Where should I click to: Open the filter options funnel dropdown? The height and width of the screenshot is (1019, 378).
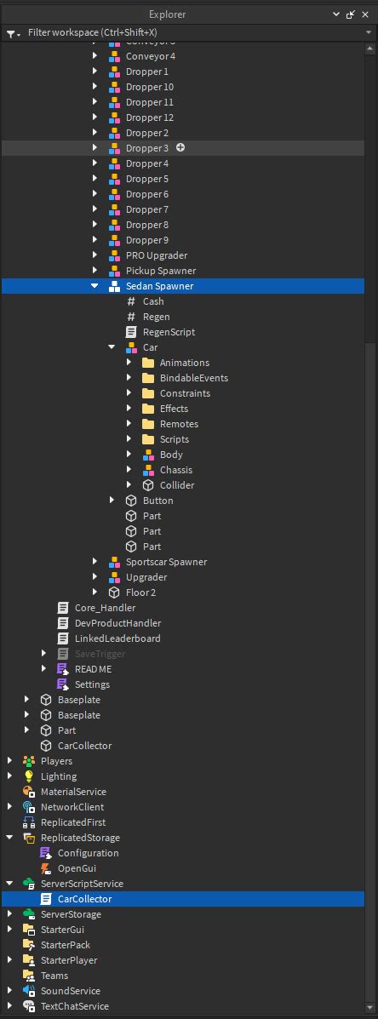click(13, 32)
